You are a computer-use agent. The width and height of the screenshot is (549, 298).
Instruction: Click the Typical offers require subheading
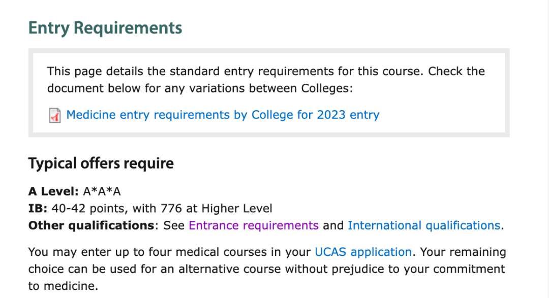[101, 163]
